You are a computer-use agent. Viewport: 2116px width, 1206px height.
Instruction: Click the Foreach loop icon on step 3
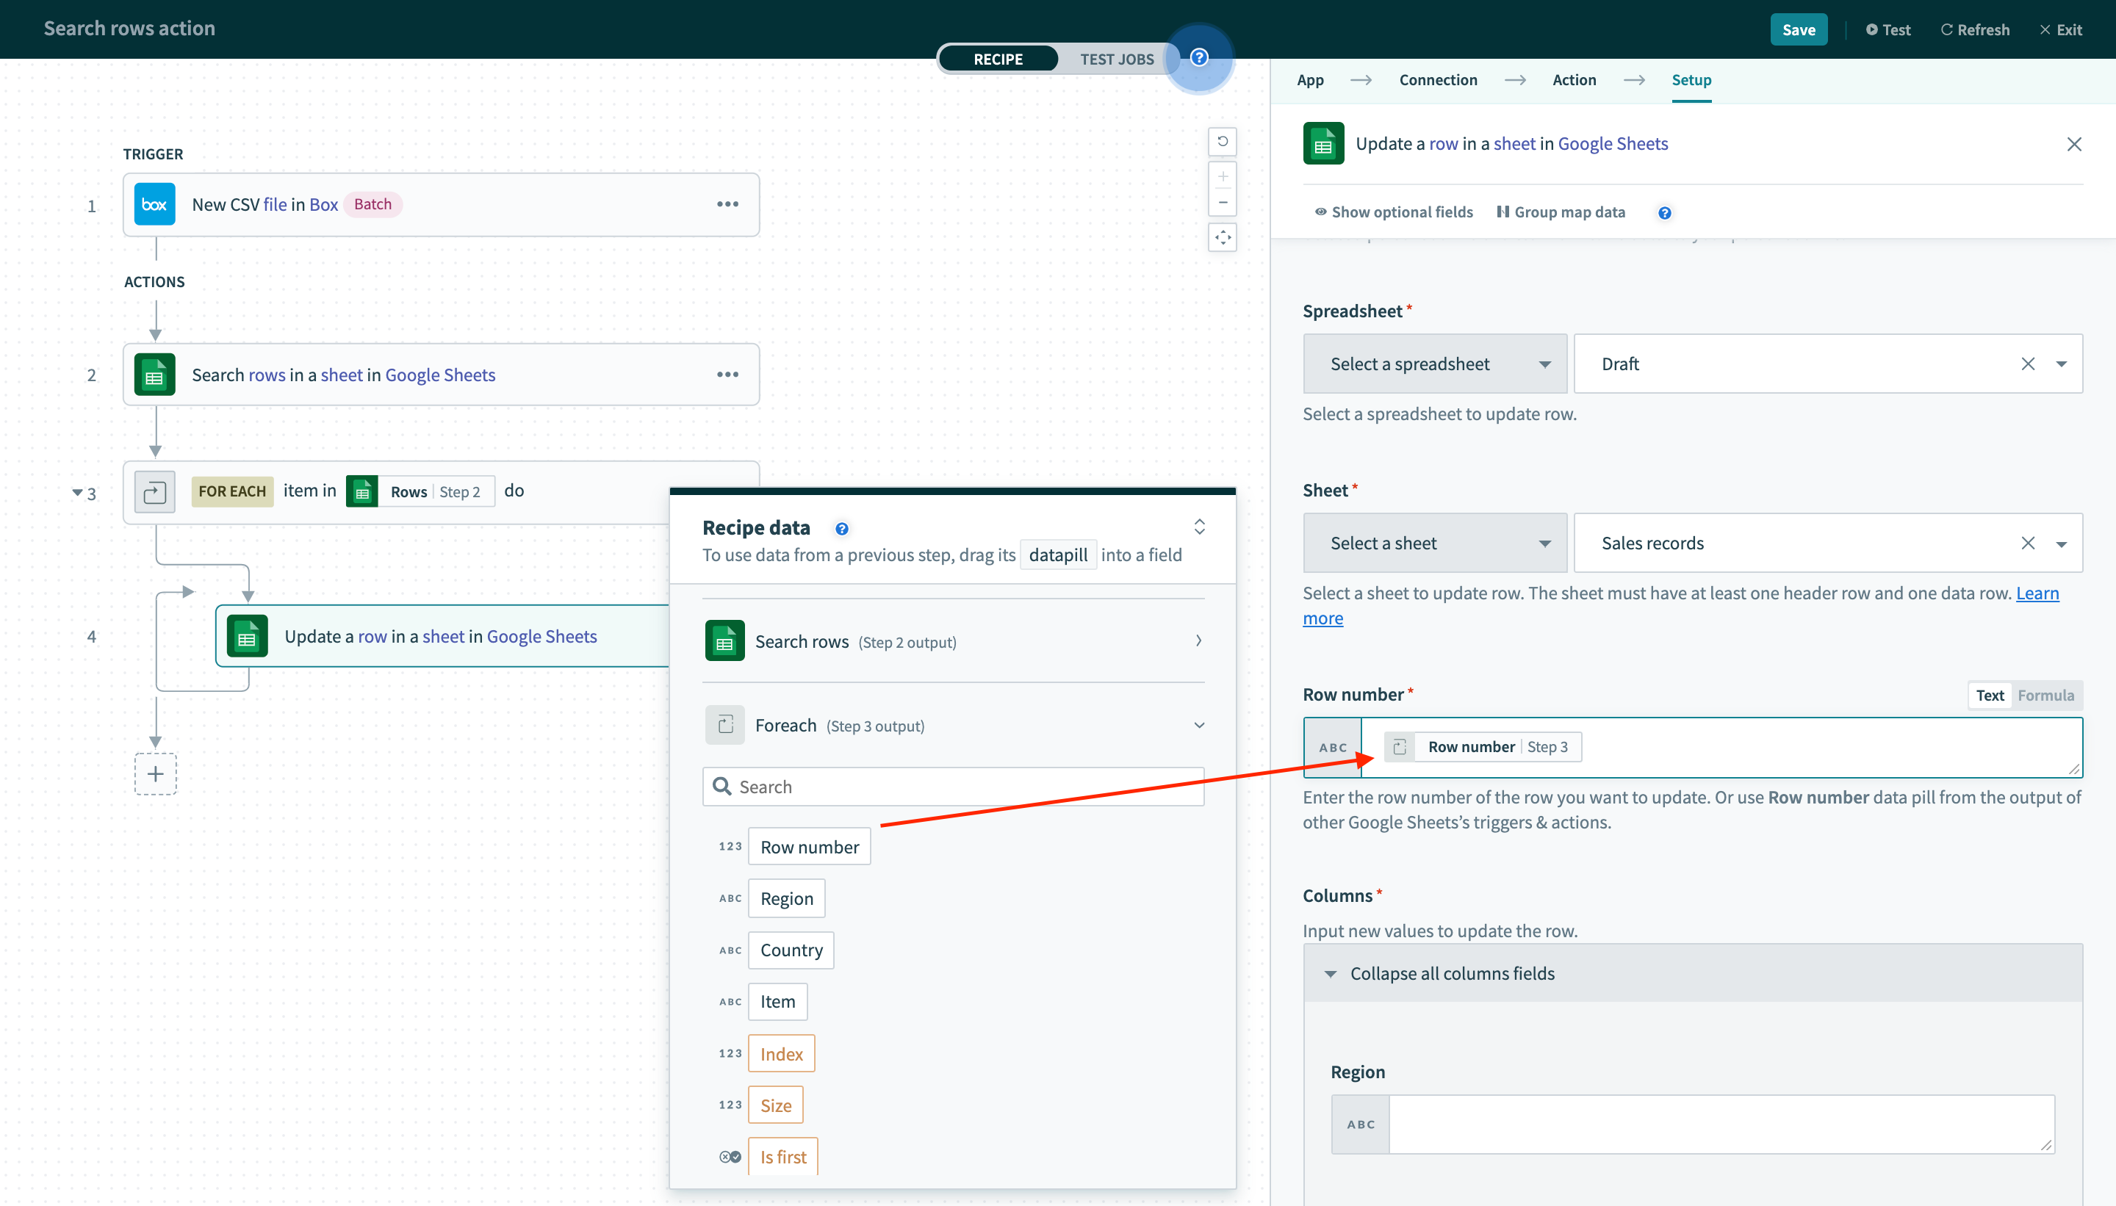[154, 491]
